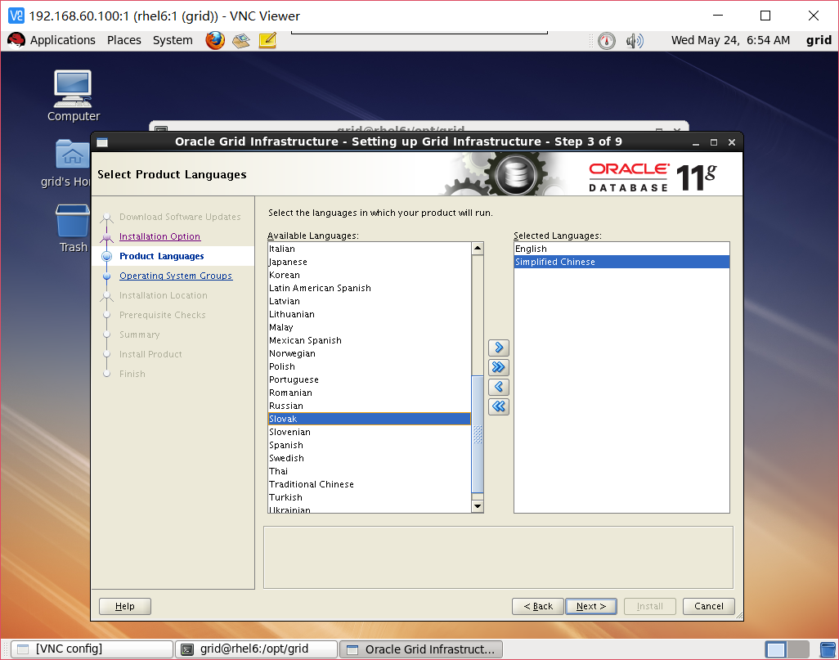Open the notes editor icon on the panel
The image size is (839, 660).
click(x=267, y=39)
